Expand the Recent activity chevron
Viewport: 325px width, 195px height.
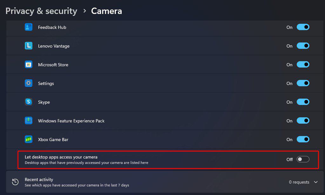316,182
